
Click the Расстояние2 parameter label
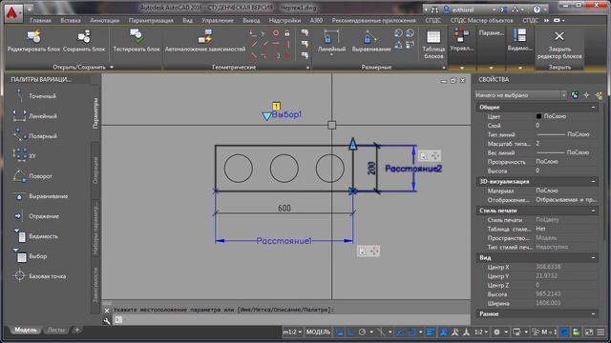tap(413, 169)
